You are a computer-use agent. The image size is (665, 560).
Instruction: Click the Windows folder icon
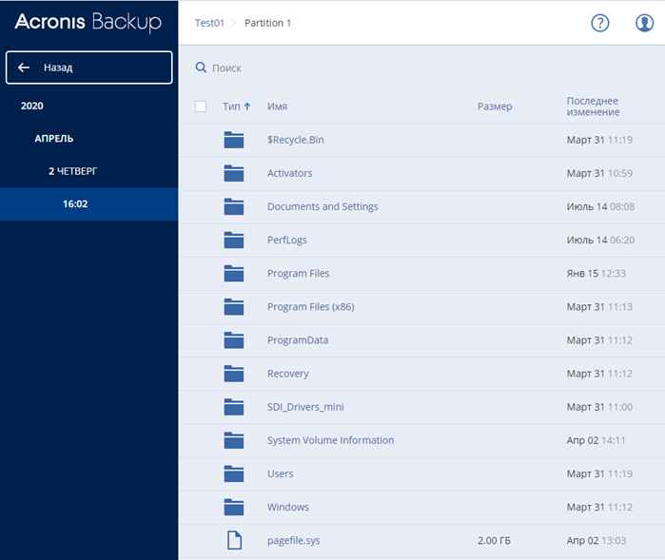click(234, 507)
